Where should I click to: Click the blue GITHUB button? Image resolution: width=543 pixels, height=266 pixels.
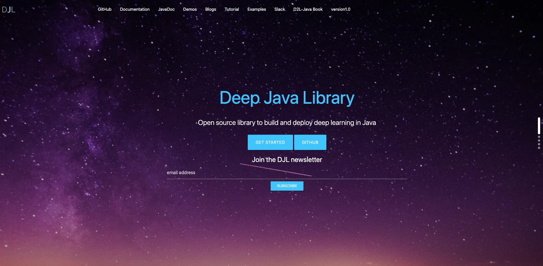310,142
